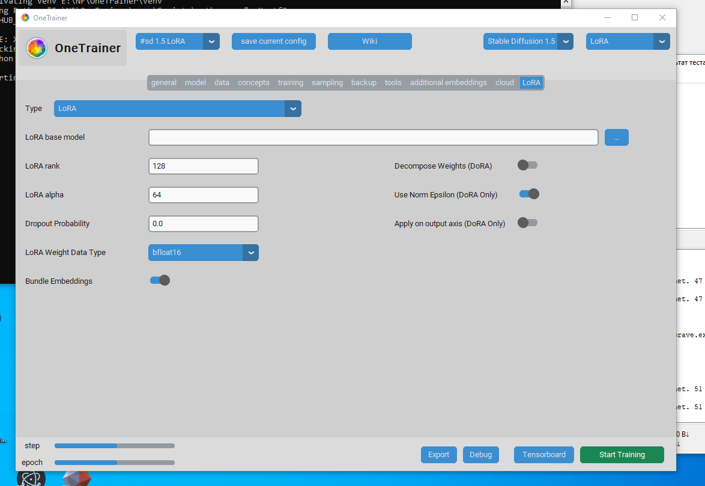Click the step progress bar
The image size is (705, 486).
(115, 446)
